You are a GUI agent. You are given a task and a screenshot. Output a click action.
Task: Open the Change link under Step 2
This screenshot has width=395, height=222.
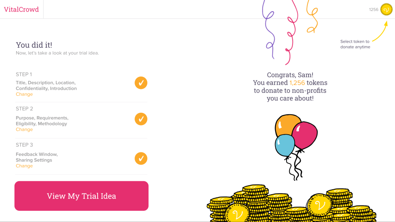pyautogui.click(x=24, y=130)
